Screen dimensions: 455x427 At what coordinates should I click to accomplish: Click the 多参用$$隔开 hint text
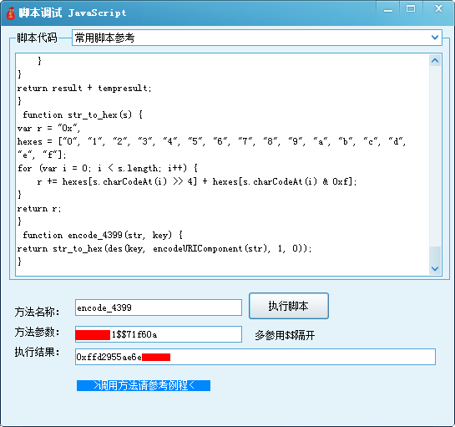pyautogui.click(x=285, y=335)
